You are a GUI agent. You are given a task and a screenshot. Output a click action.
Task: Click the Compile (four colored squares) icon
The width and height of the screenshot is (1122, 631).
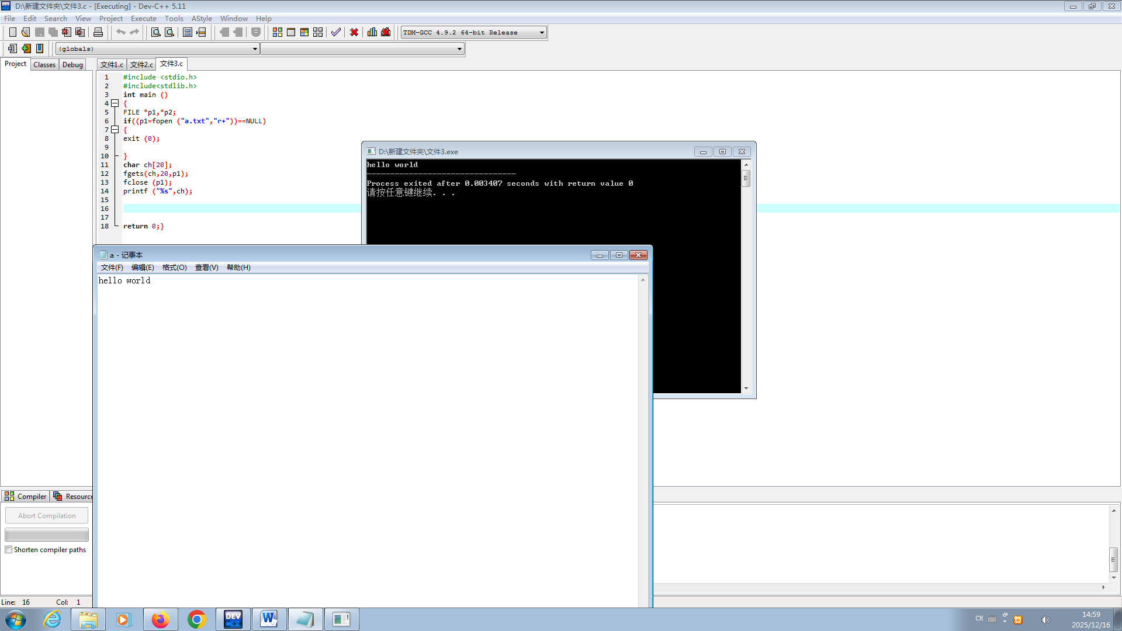point(278,32)
